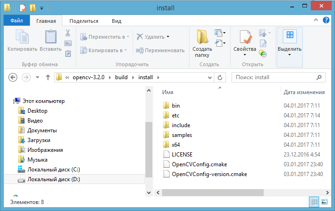Customize quick access toolbar dropdown

point(41,8)
